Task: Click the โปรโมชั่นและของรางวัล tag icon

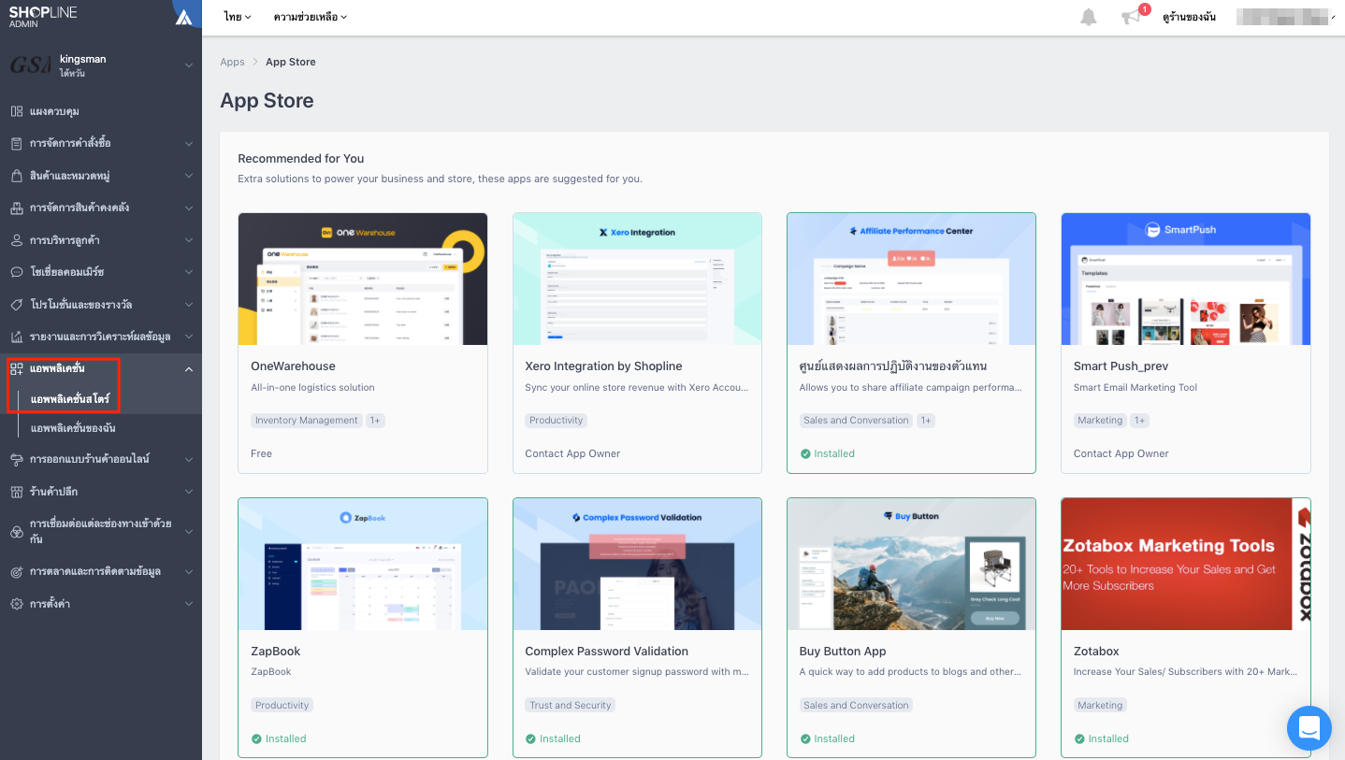Action: [x=17, y=305]
